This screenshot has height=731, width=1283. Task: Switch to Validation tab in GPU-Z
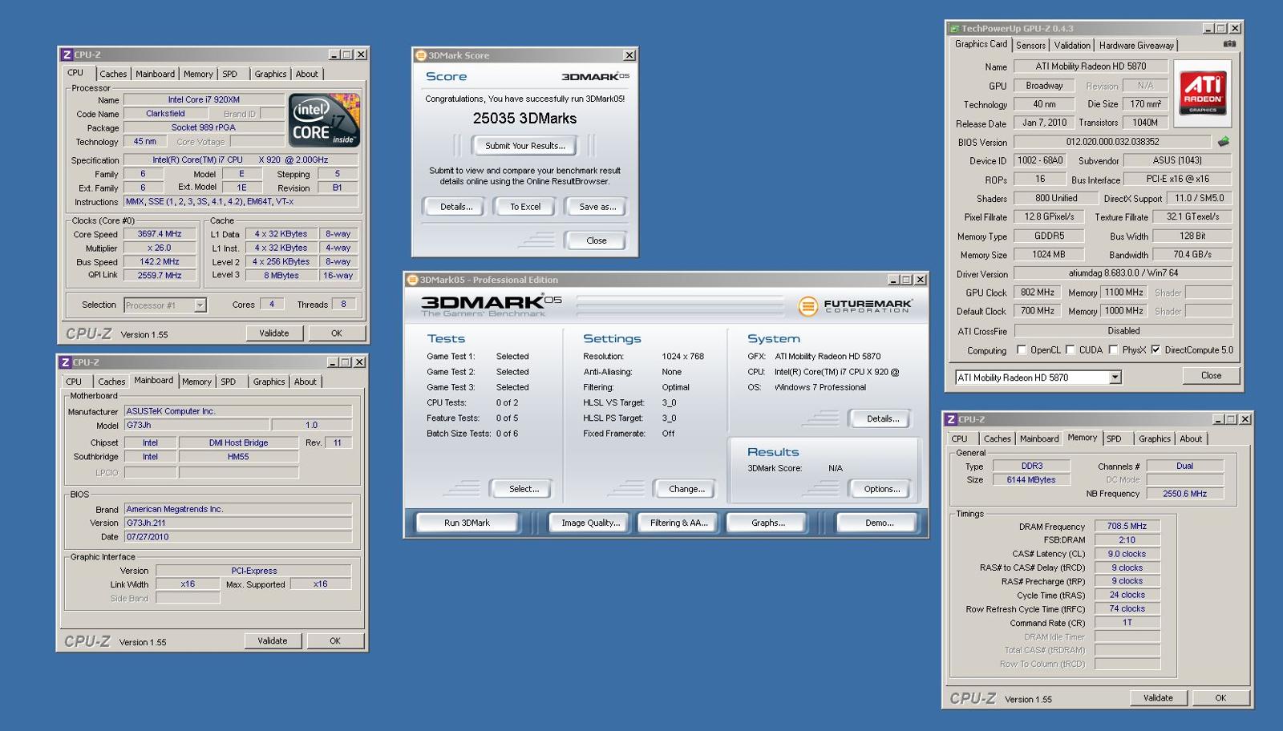tap(1072, 46)
